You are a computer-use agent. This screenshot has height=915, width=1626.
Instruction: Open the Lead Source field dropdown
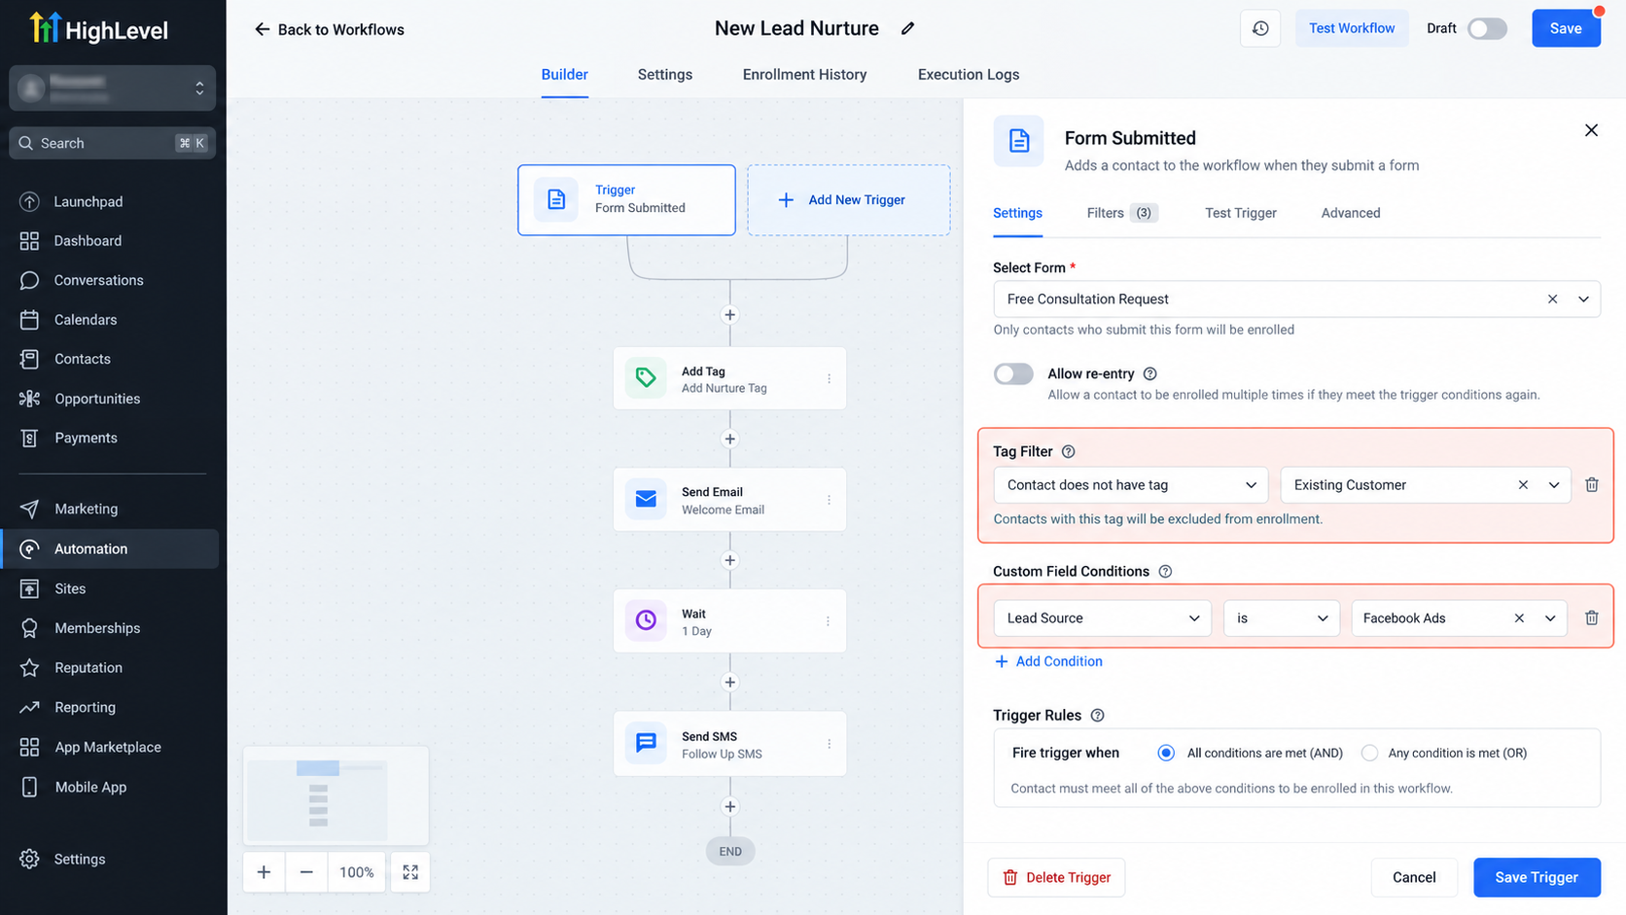[x=1102, y=618]
